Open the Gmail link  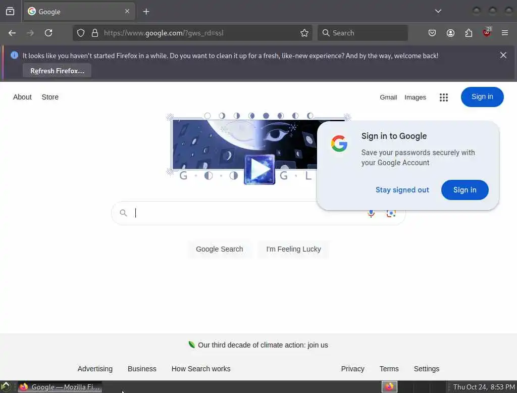388,97
